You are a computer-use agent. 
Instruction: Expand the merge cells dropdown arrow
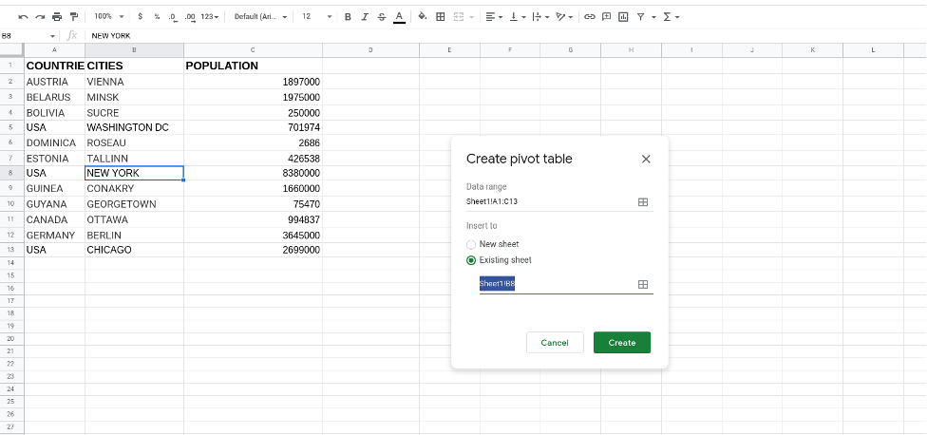pos(472,17)
